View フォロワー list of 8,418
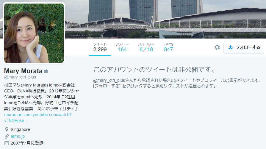This screenshot has height=149, width=266. click(x=146, y=47)
